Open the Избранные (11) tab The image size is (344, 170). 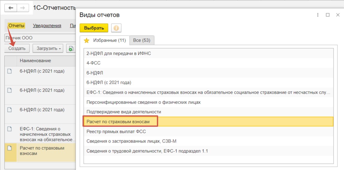coord(105,40)
